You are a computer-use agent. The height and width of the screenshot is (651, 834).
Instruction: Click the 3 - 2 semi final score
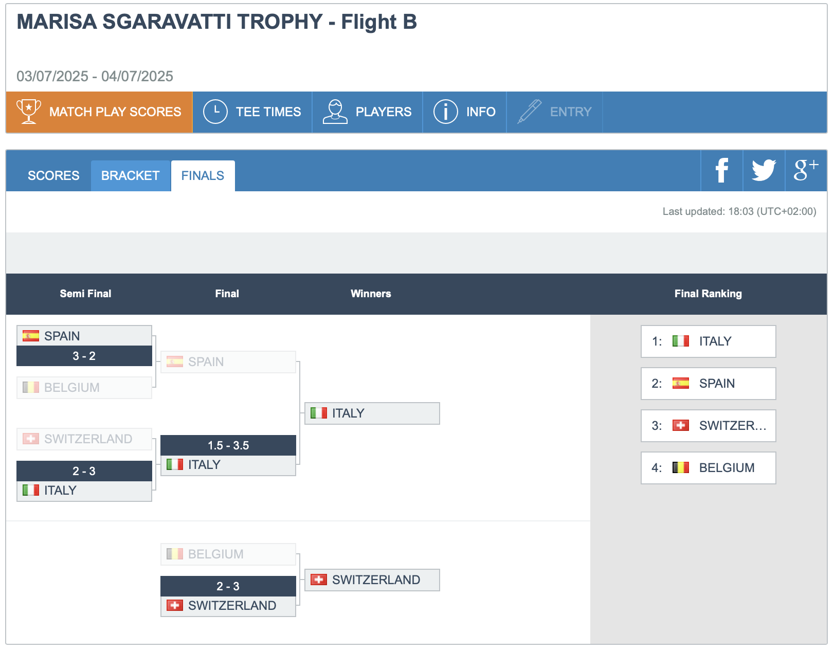click(x=84, y=356)
